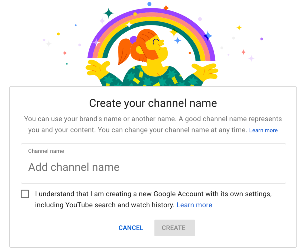The height and width of the screenshot is (251, 307).
Task: Follow the blue Learn more link about settings
Action: click(x=194, y=205)
